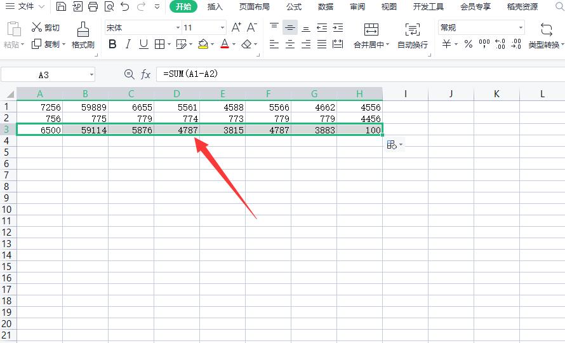This screenshot has height=343, width=565.
Task: Select column K header
Action: (496, 94)
